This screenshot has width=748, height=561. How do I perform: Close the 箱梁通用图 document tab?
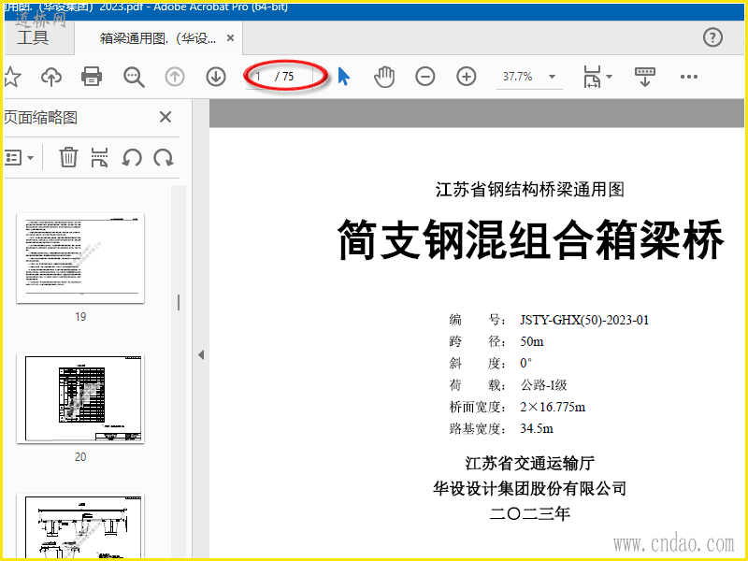coord(230,37)
